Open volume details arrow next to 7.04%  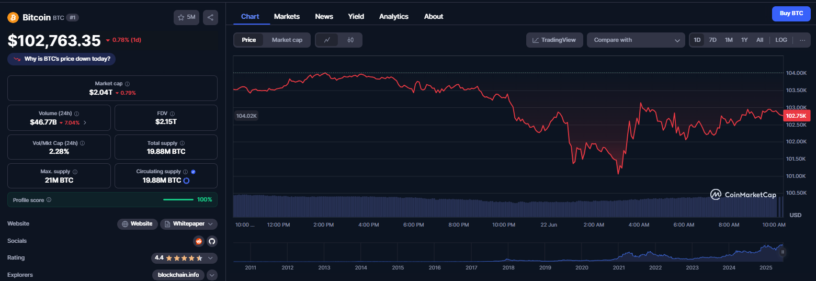pos(85,122)
